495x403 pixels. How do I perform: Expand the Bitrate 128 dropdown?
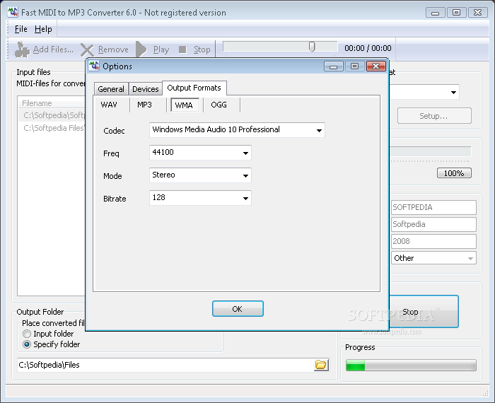[x=245, y=199]
